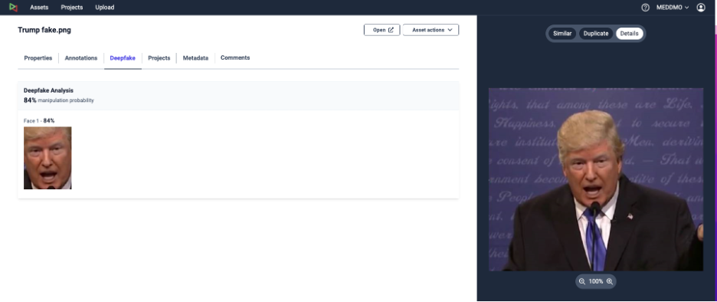Open the MEDDMO account dropdown
Screen dimensions: 717x302
coord(673,8)
